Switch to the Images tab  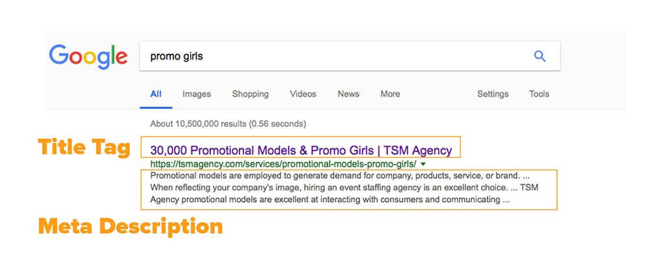tap(196, 94)
